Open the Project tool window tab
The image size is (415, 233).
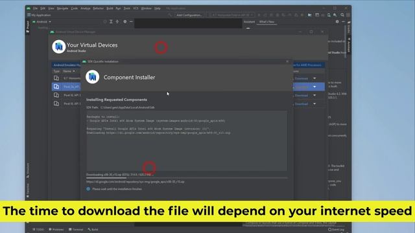click(x=28, y=27)
